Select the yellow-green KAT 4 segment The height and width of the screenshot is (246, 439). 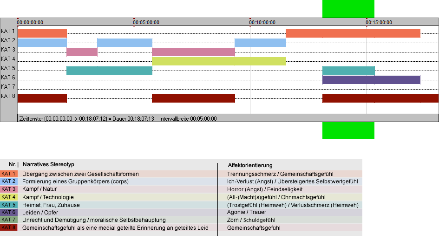219,61
